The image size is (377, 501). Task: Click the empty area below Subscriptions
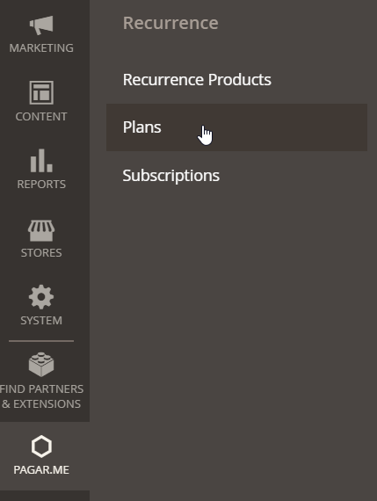[236, 320]
